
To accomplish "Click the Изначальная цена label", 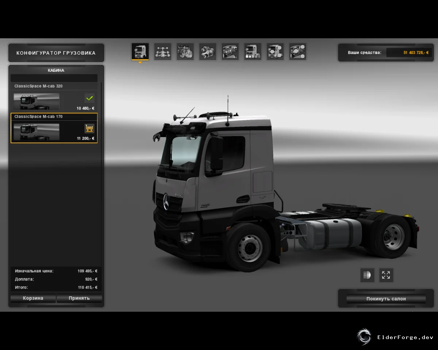I will [34, 271].
